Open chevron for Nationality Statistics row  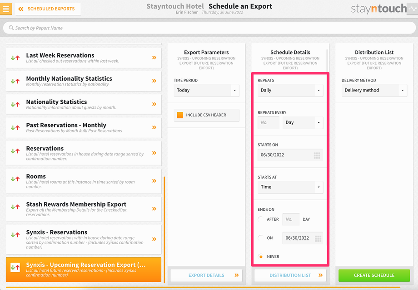tap(154, 104)
